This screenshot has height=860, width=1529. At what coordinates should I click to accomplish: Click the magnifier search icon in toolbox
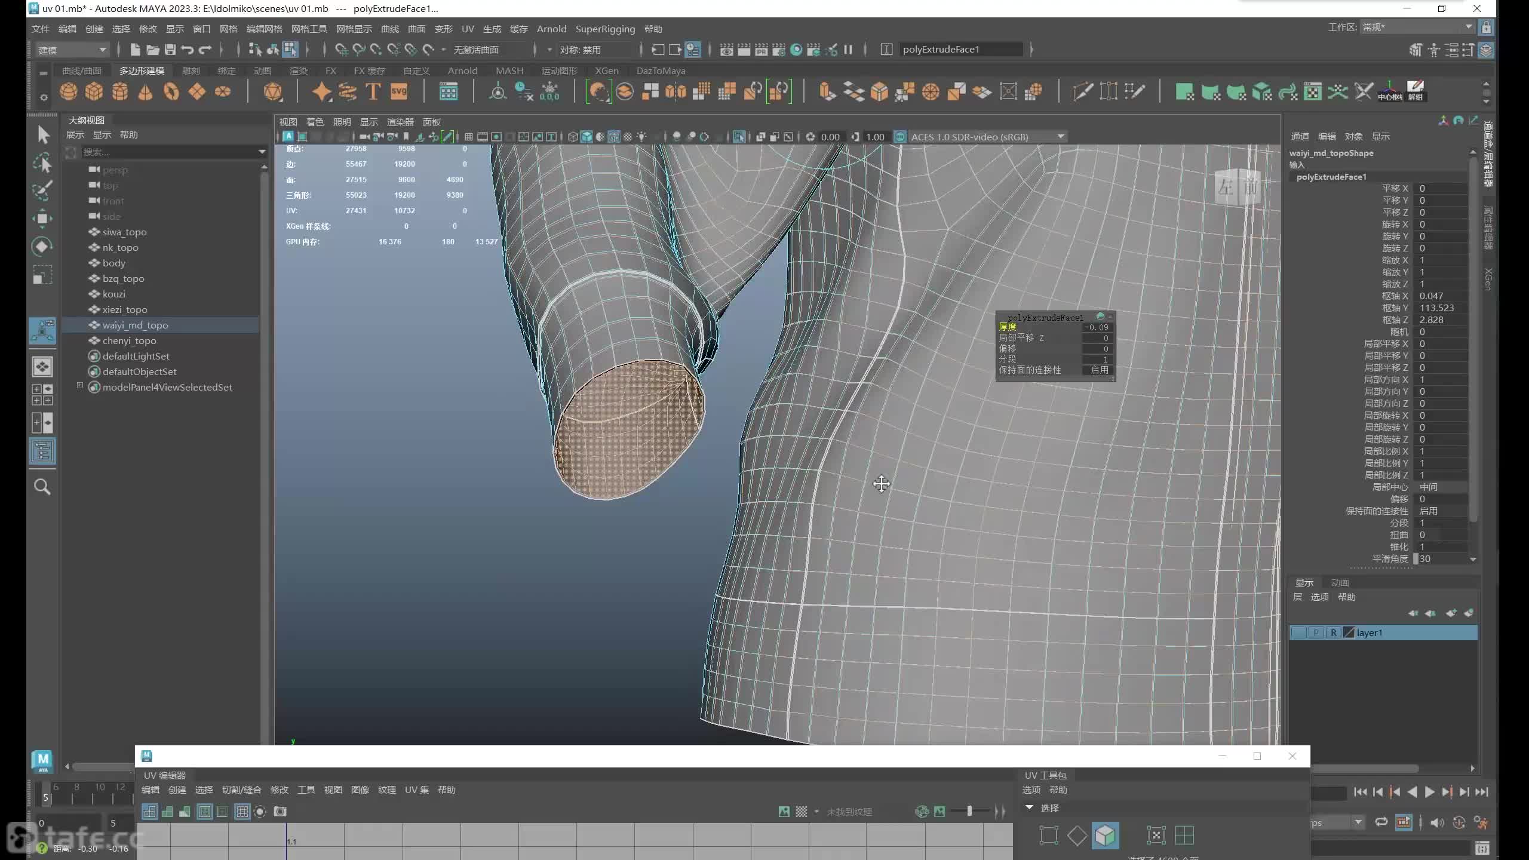[x=42, y=487]
